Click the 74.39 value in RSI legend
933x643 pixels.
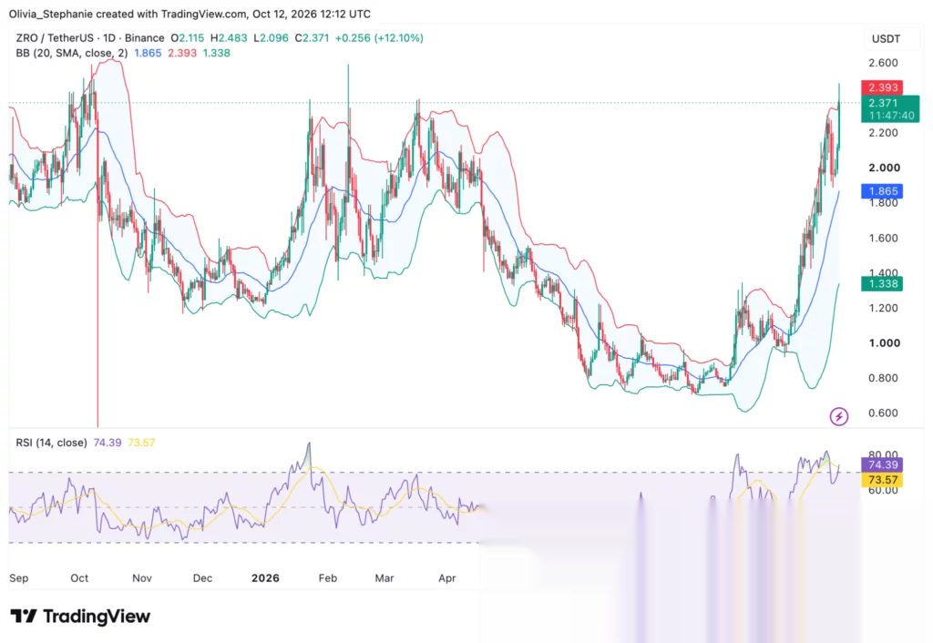click(x=108, y=443)
